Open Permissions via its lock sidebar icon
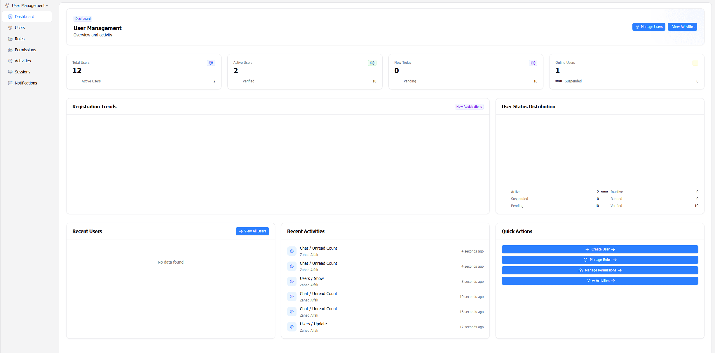715x353 pixels. click(x=10, y=50)
